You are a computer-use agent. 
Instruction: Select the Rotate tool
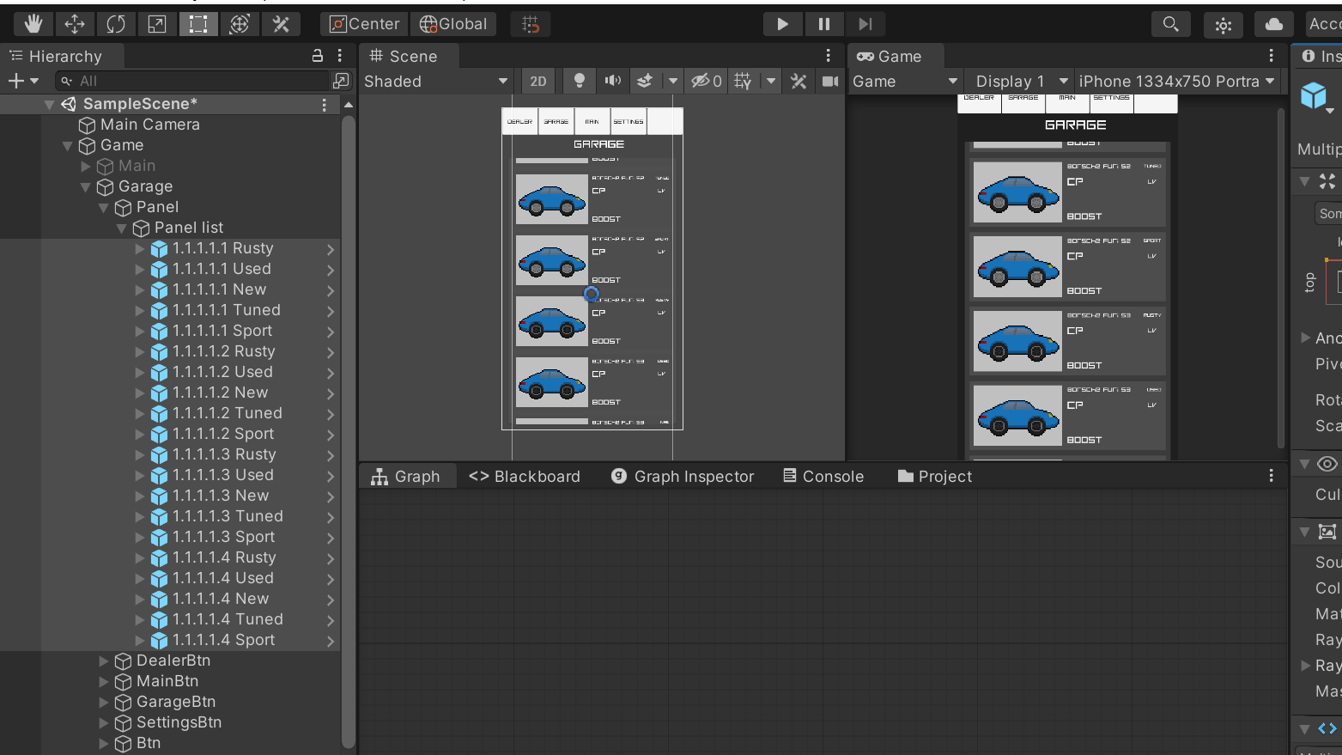click(x=116, y=24)
